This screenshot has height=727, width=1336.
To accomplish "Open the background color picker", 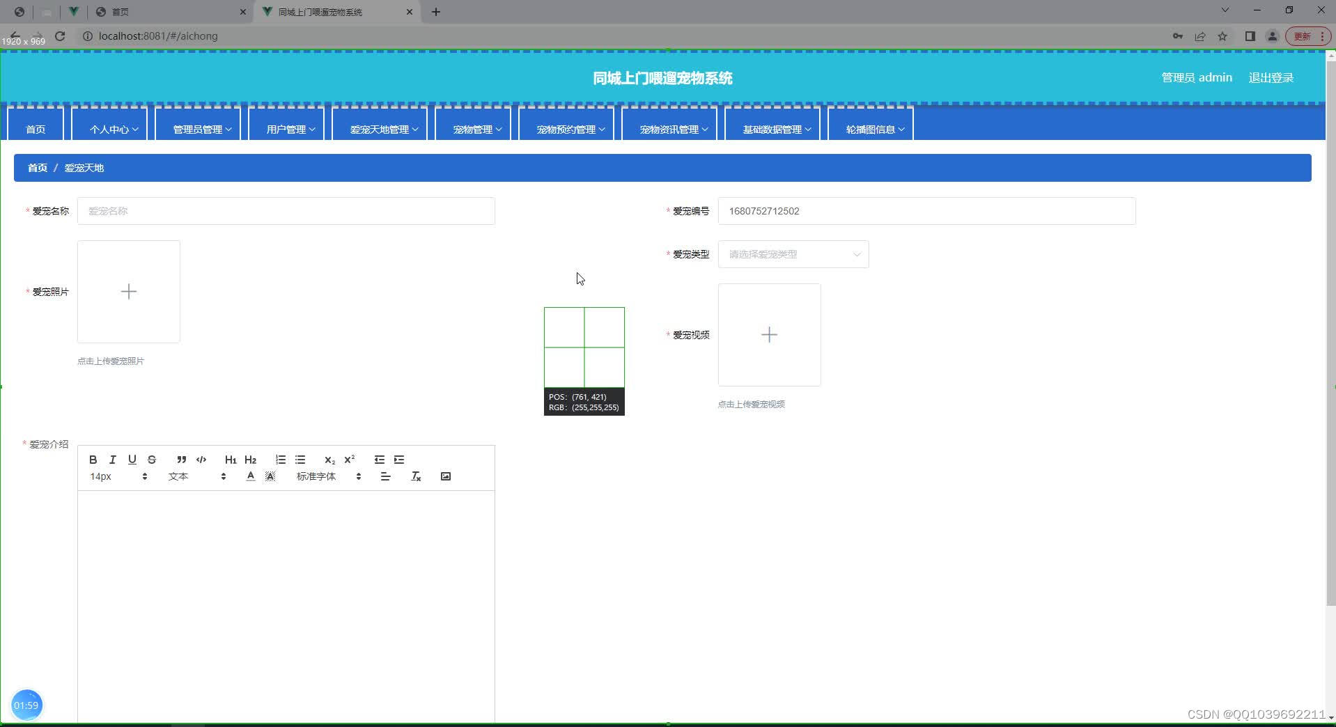I will click(x=270, y=476).
